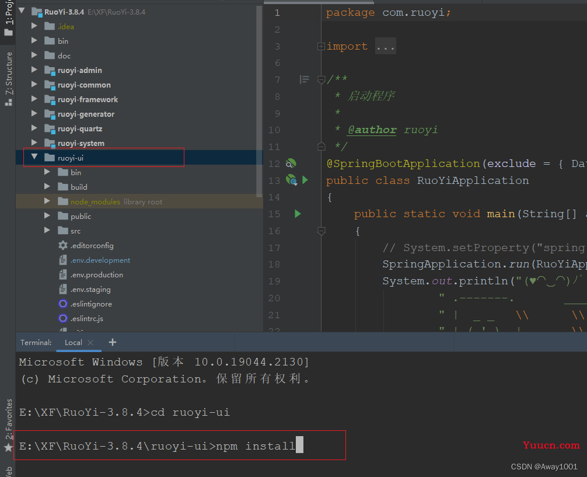Image resolution: width=587 pixels, height=477 pixels.
Task: Click the @SpringBootApplication annotation
Action: click(x=403, y=163)
